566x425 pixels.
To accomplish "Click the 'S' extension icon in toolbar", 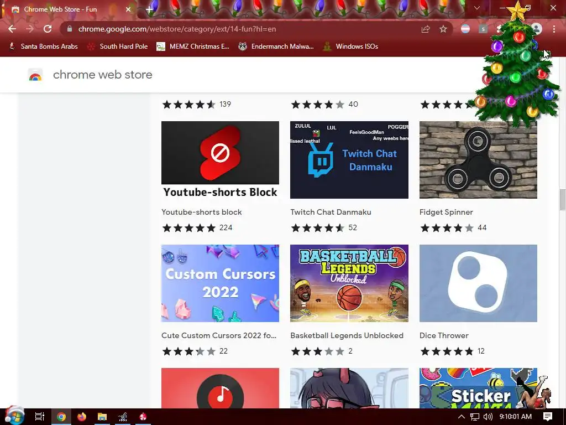I will [x=483, y=29].
